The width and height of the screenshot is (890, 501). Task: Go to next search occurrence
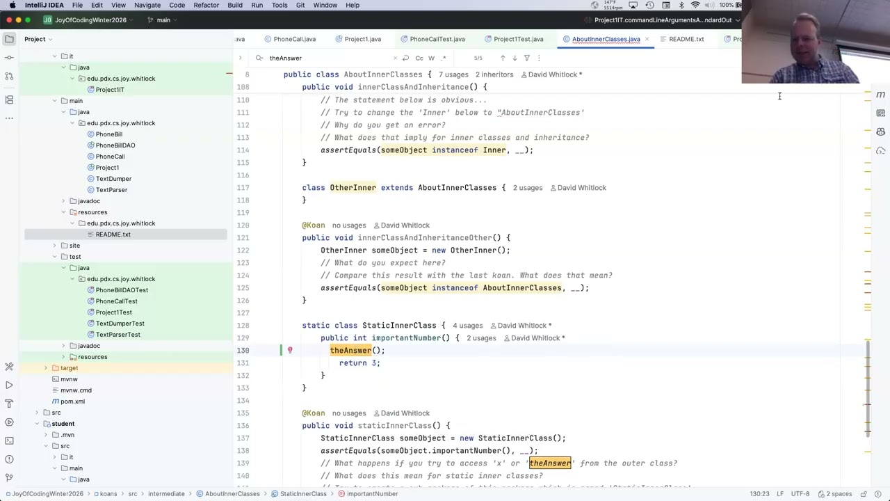point(515,58)
